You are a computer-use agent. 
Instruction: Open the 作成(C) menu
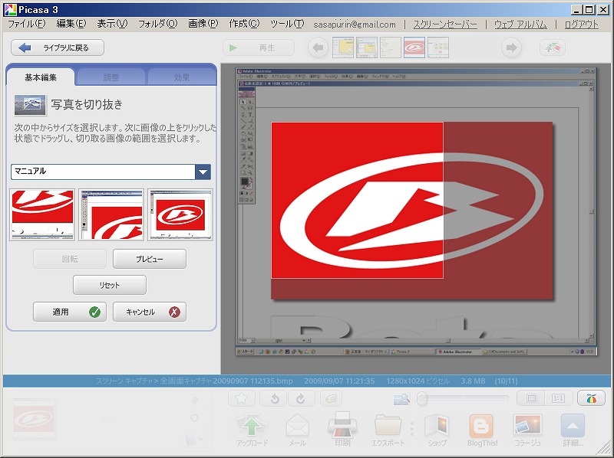tap(244, 24)
